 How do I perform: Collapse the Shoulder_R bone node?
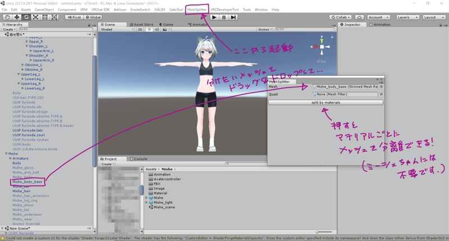(x=27, y=55)
